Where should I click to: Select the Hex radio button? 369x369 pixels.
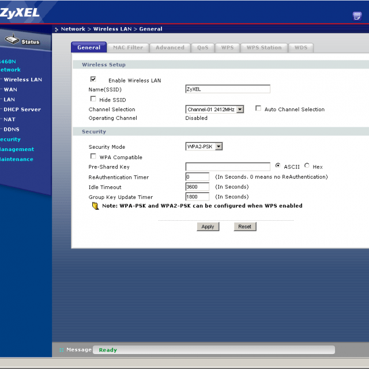[x=307, y=165]
